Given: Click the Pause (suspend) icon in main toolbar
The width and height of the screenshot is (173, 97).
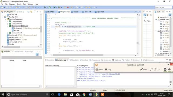Looking at the screenshot, I should click(65, 7).
